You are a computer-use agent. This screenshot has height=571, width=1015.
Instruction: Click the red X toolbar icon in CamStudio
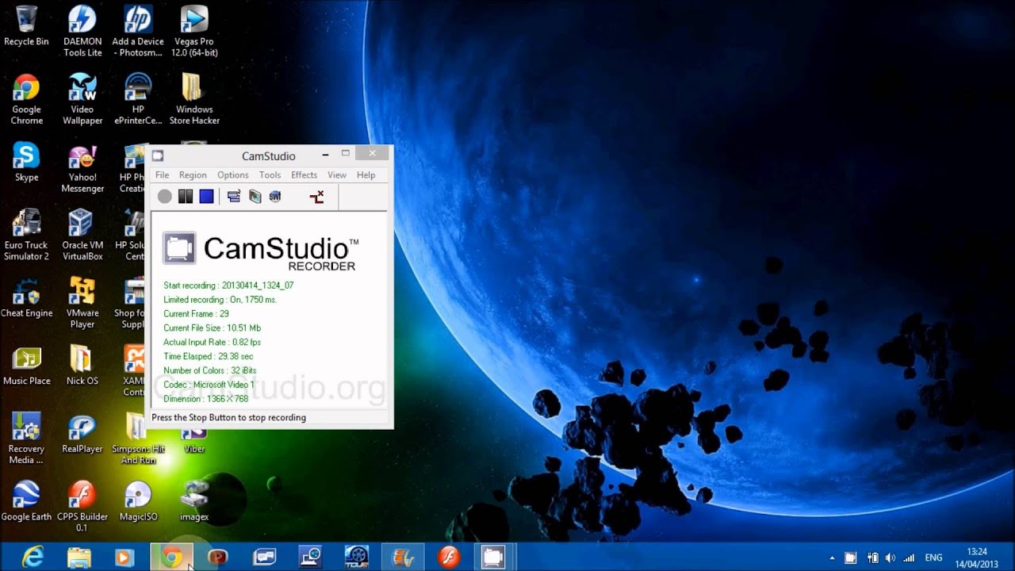pyautogui.click(x=317, y=197)
